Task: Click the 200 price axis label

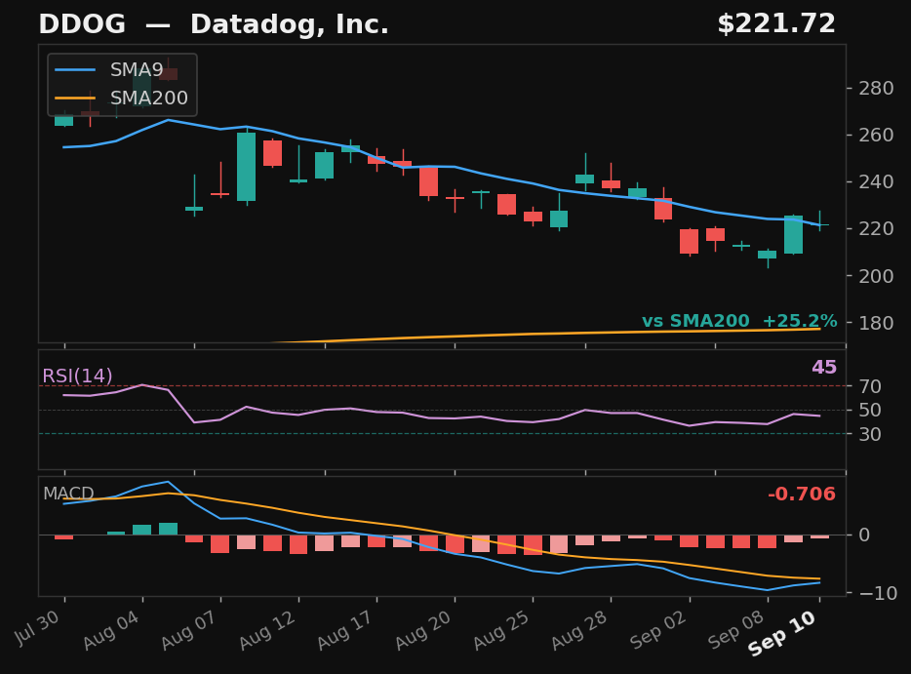Action: pyautogui.click(x=876, y=275)
